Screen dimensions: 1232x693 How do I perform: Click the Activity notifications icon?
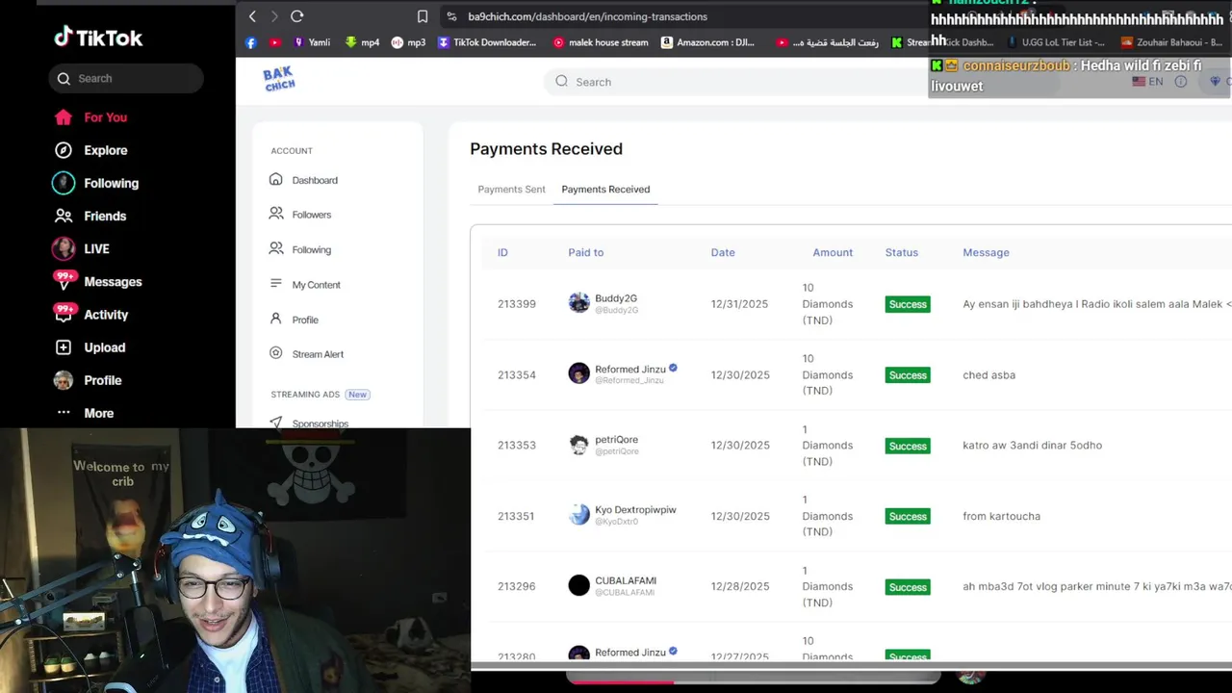(x=64, y=313)
